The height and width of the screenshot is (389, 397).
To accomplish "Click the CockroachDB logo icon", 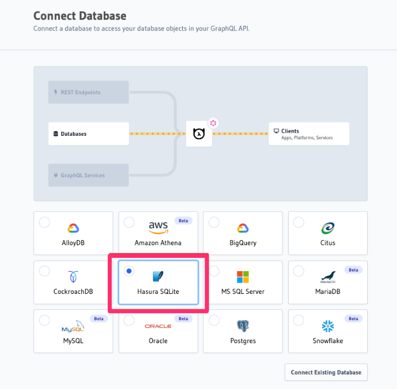I will point(73,277).
